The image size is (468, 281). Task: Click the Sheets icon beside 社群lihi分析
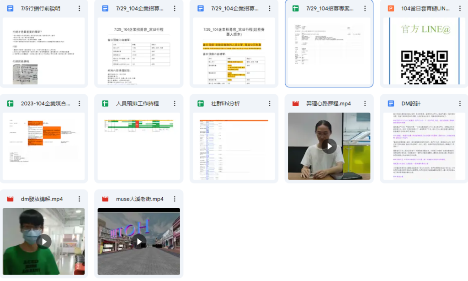[x=201, y=104]
